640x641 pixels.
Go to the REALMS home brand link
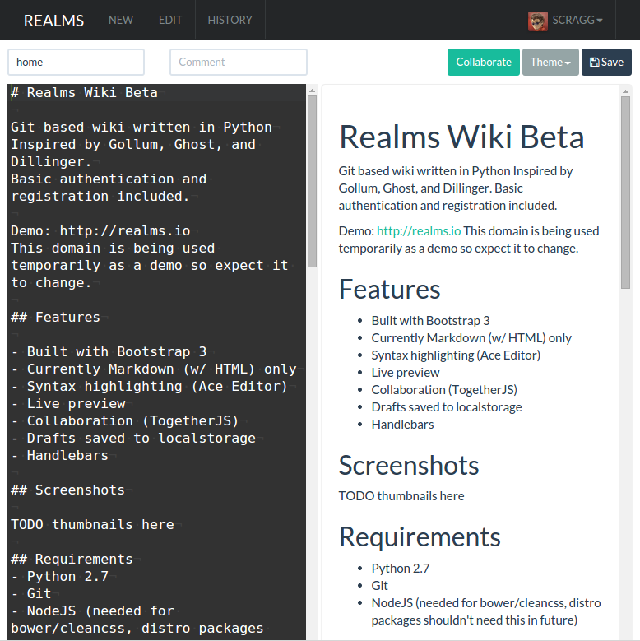click(x=53, y=21)
